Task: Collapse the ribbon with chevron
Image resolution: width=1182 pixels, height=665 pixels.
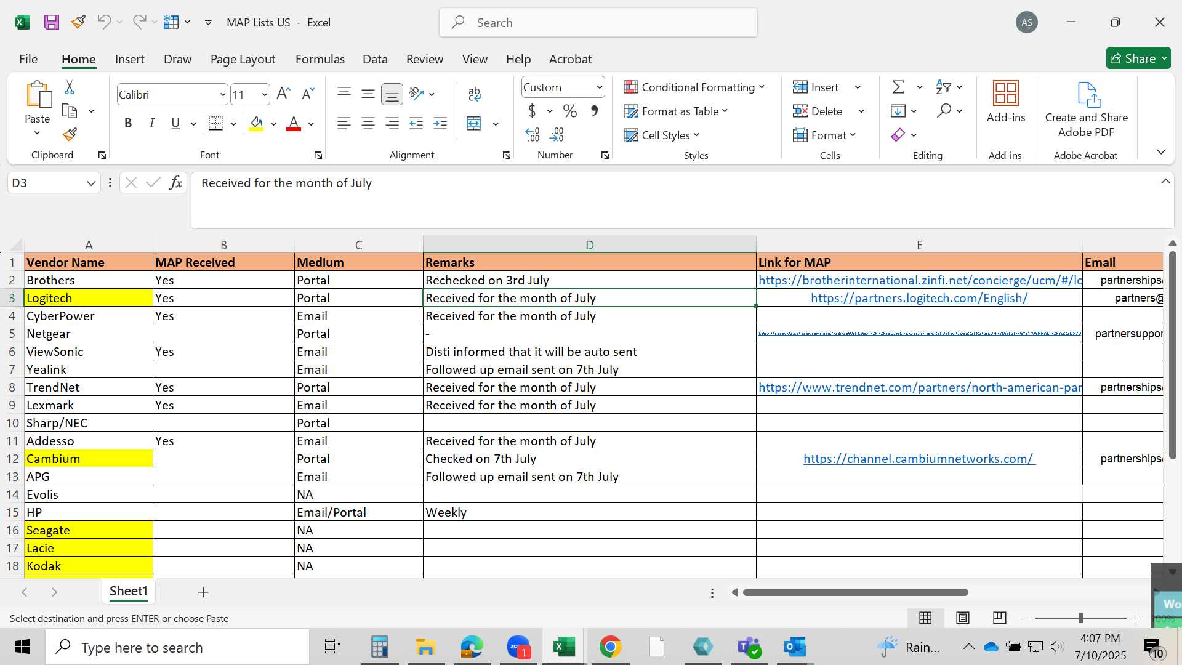Action: coord(1161,151)
